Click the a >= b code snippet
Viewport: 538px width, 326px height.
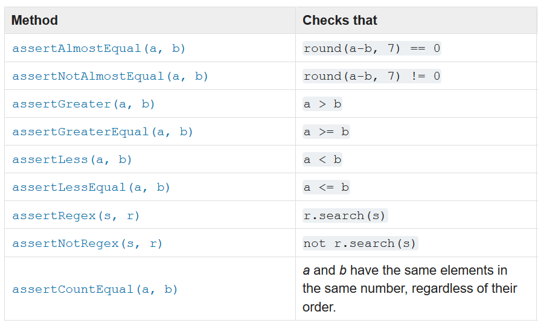coord(326,132)
